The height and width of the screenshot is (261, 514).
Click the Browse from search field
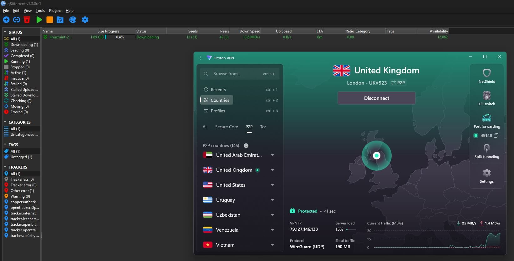click(240, 74)
